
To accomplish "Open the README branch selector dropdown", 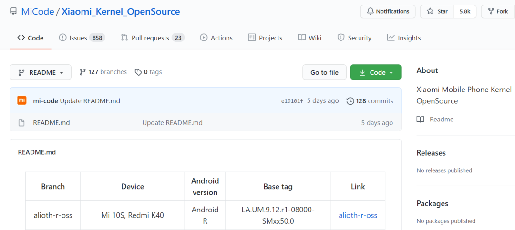I will [41, 72].
